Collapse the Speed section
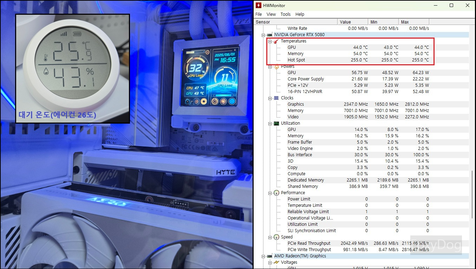 (270, 237)
